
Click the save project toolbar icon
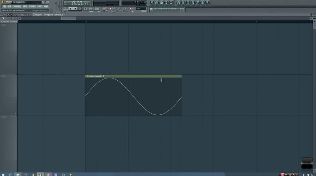[x=183, y=3]
